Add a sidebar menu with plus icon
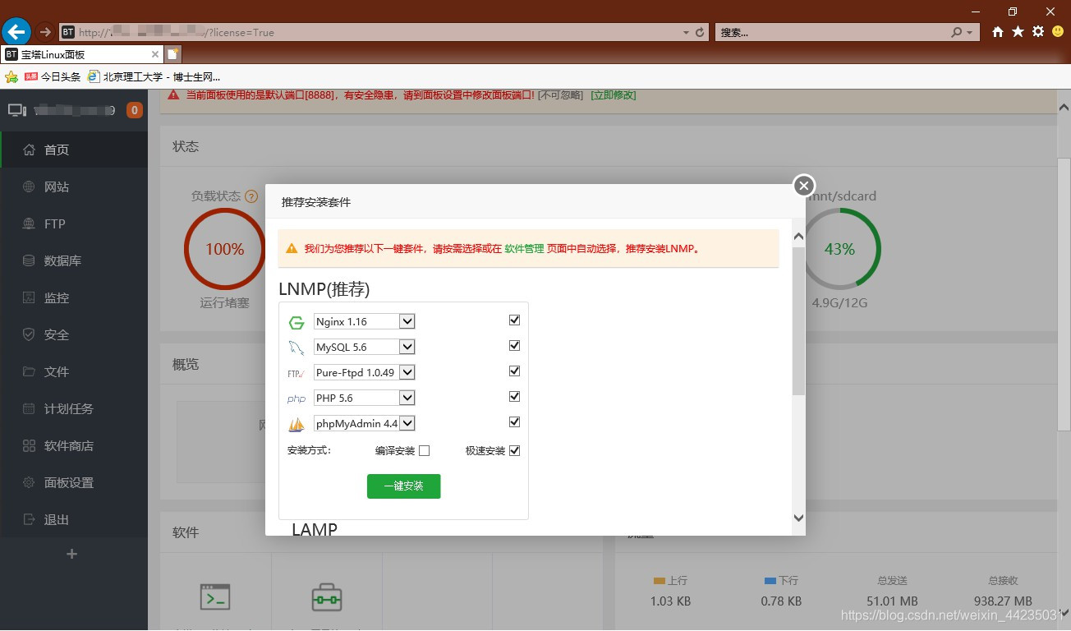1071x631 pixels. click(71, 554)
